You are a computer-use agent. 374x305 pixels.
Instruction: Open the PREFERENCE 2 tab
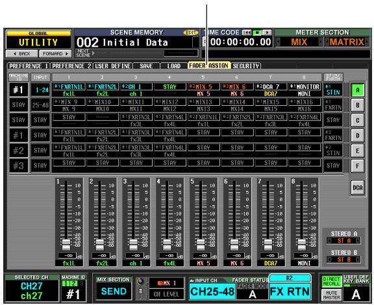(x=71, y=66)
